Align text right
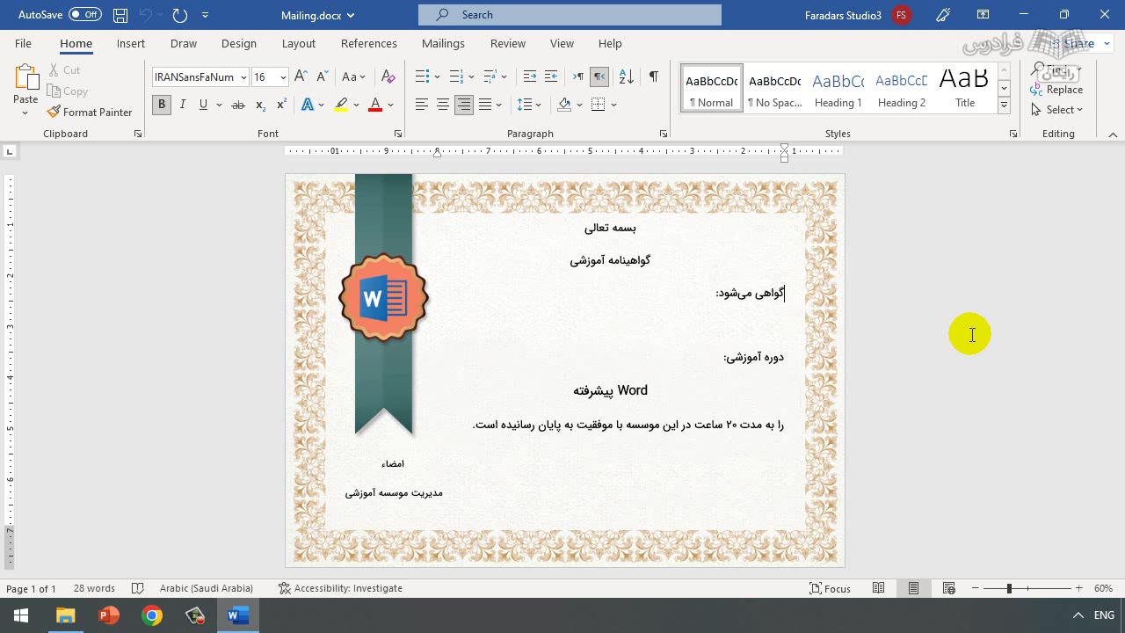 tap(464, 105)
